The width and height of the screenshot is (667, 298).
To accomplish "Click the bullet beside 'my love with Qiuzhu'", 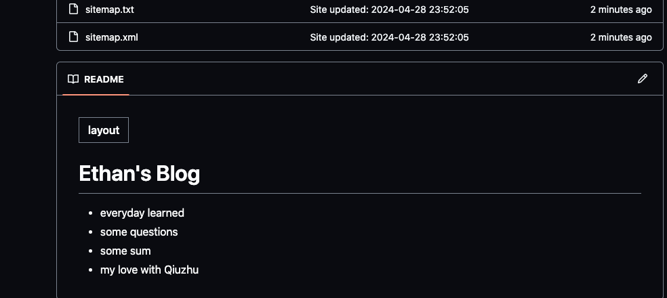I will (x=90, y=270).
